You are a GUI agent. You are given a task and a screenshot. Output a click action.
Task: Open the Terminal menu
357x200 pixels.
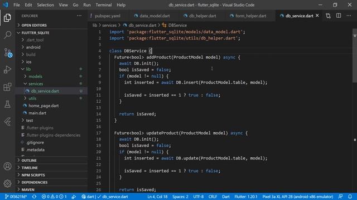(104, 5)
